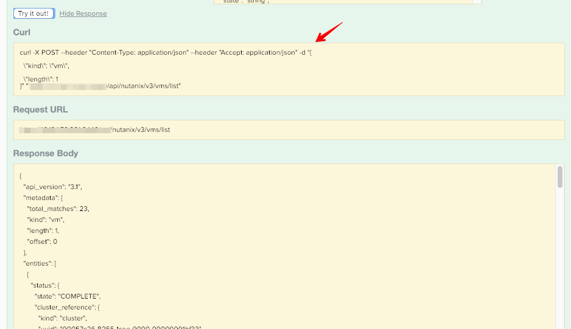Click the Hide Response link
Screen dimensions: 571x329
[83, 13]
